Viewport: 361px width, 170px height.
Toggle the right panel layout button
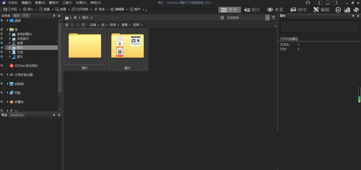click(335, 3)
